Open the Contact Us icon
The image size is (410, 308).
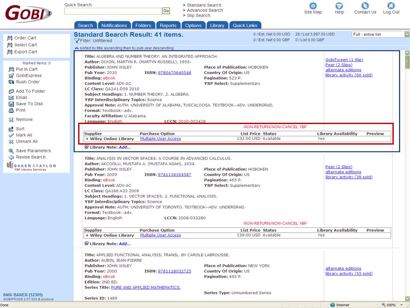point(365,6)
